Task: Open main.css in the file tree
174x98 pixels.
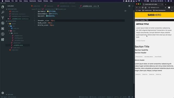Action: tap(15, 28)
